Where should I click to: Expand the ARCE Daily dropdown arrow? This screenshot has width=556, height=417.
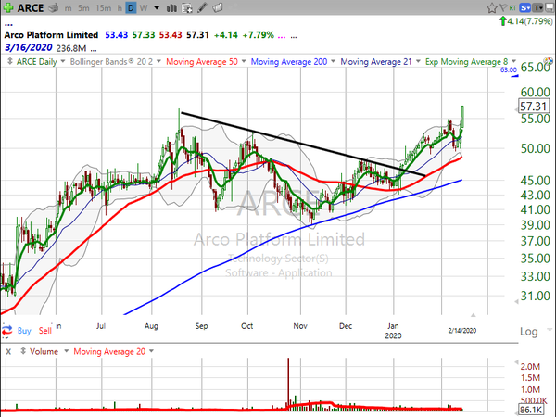point(63,61)
